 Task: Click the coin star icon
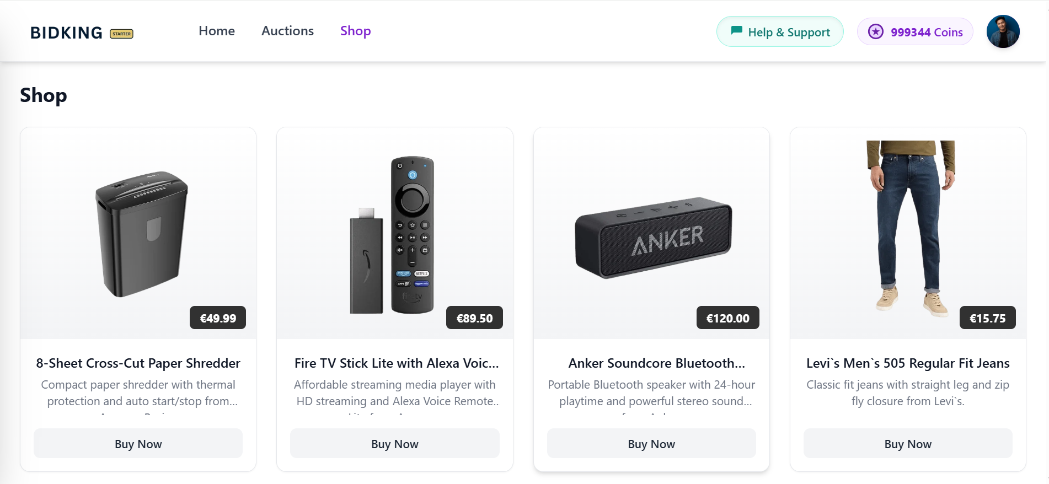tap(875, 31)
